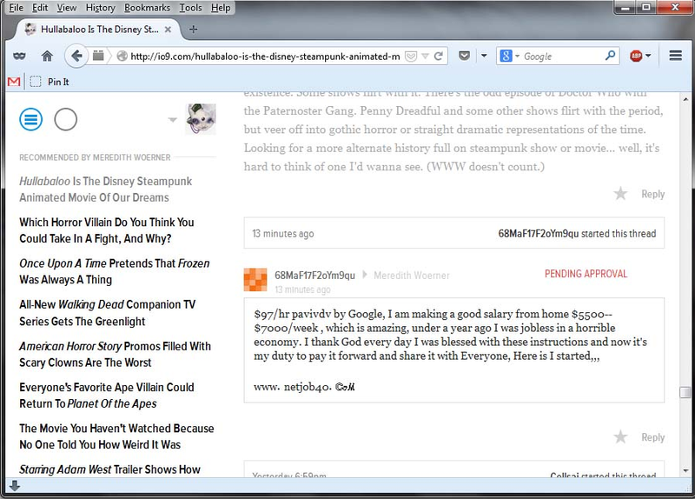Open the Pocket toolbar button
695x499 pixels.
pos(464,56)
